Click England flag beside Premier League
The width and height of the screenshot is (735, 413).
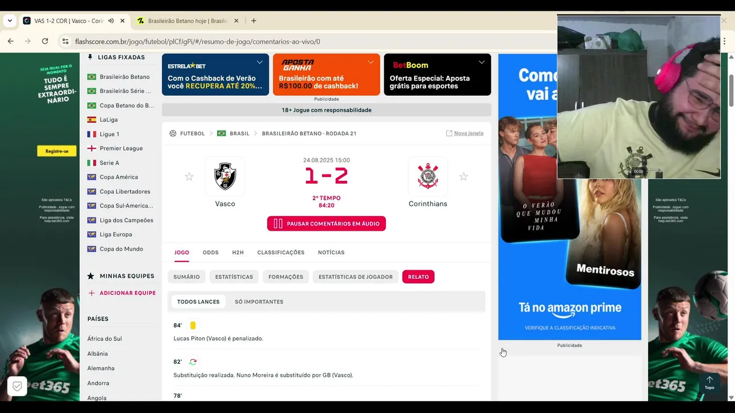pos(91,149)
